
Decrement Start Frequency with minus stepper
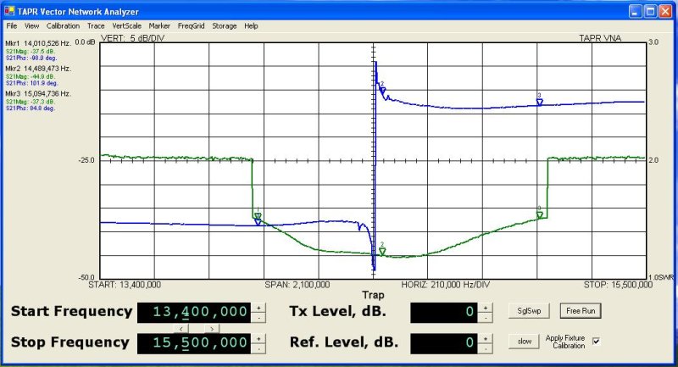(x=258, y=318)
